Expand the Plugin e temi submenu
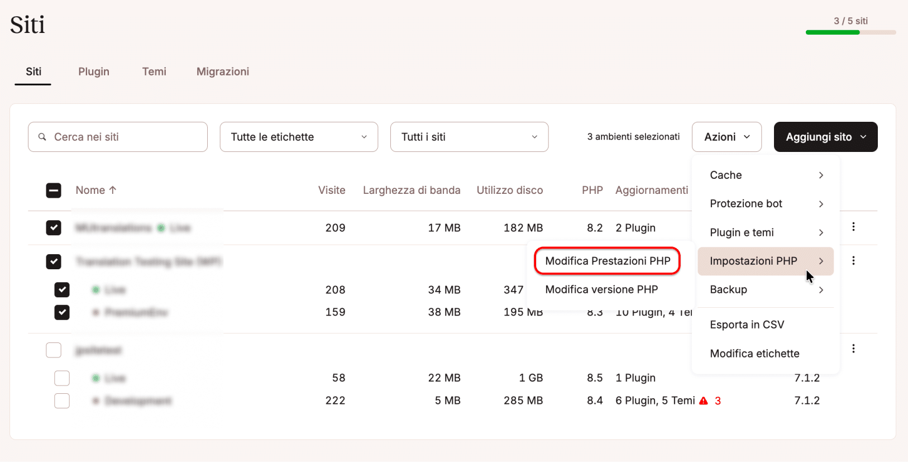This screenshot has width=908, height=462. click(x=766, y=232)
